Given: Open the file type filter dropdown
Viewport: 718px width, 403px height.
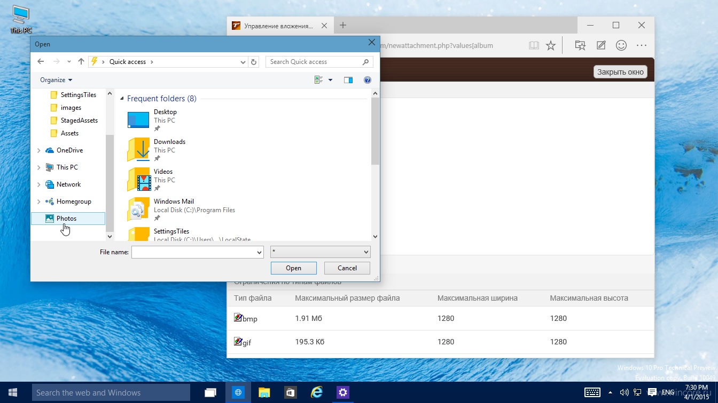Looking at the screenshot, I should [x=321, y=252].
